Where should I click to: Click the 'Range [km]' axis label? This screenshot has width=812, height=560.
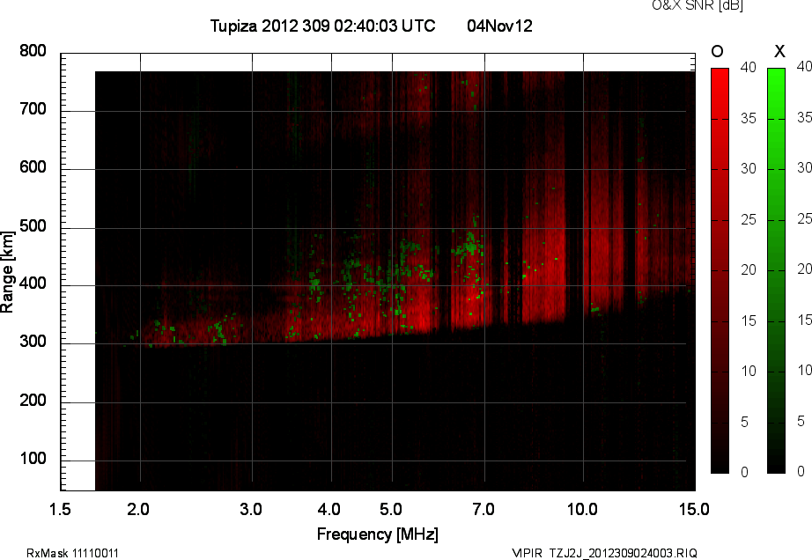tap(7, 272)
